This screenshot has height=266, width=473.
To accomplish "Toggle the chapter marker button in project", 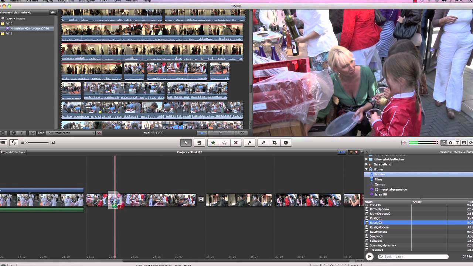I will click(x=356, y=152).
